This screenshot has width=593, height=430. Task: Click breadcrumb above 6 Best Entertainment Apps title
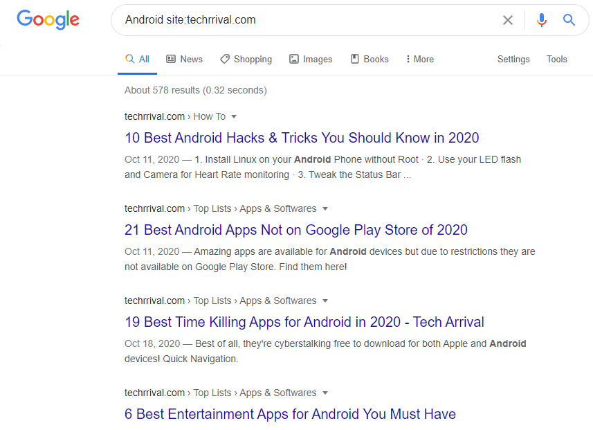point(221,393)
